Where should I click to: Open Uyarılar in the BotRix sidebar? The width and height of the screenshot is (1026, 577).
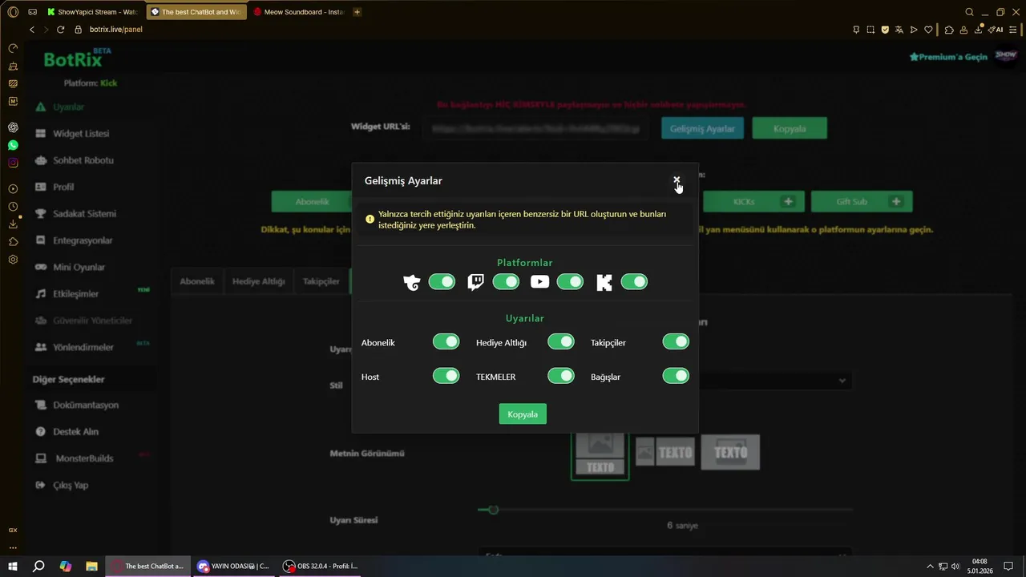click(x=68, y=107)
